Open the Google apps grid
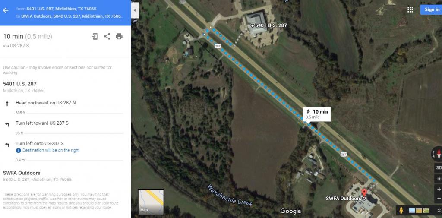The height and width of the screenshot is (218, 442). (x=410, y=9)
